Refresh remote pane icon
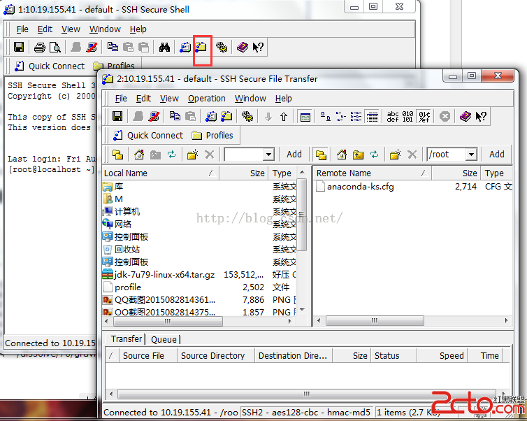527x421 pixels. [x=374, y=155]
